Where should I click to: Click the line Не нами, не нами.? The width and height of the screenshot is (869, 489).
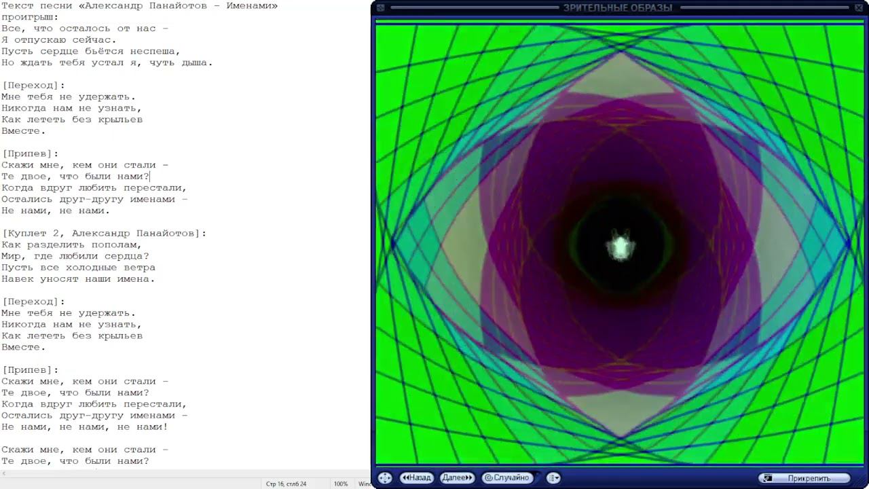pyautogui.click(x=56, y=211)
